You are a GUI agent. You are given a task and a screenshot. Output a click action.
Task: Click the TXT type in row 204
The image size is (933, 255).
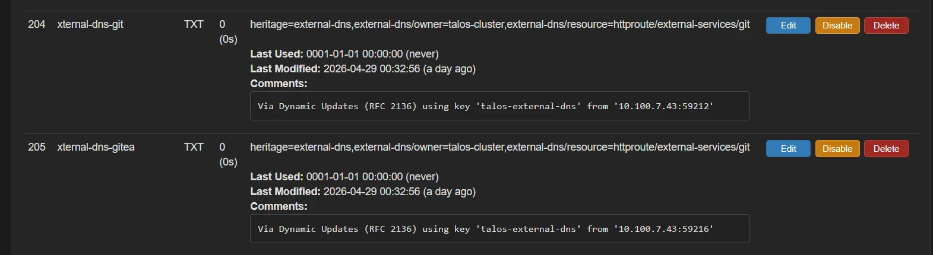(194, 24)
